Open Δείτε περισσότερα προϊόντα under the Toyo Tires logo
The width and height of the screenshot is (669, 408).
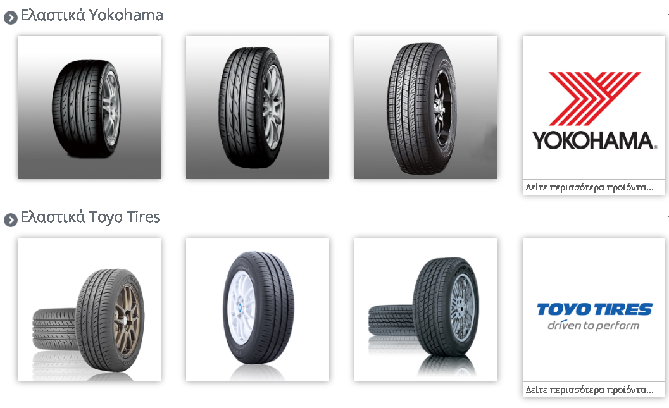pyautogui.click(x=589, y=390)
